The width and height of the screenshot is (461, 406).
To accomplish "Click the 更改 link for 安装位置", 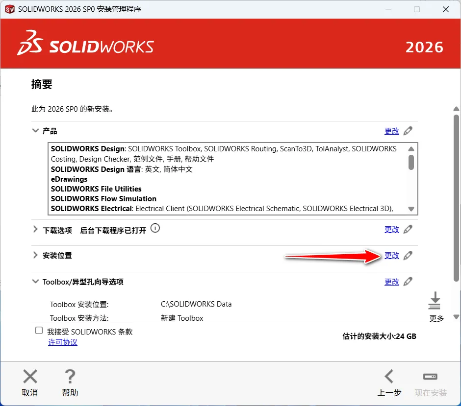I will (x=392, y=255).
